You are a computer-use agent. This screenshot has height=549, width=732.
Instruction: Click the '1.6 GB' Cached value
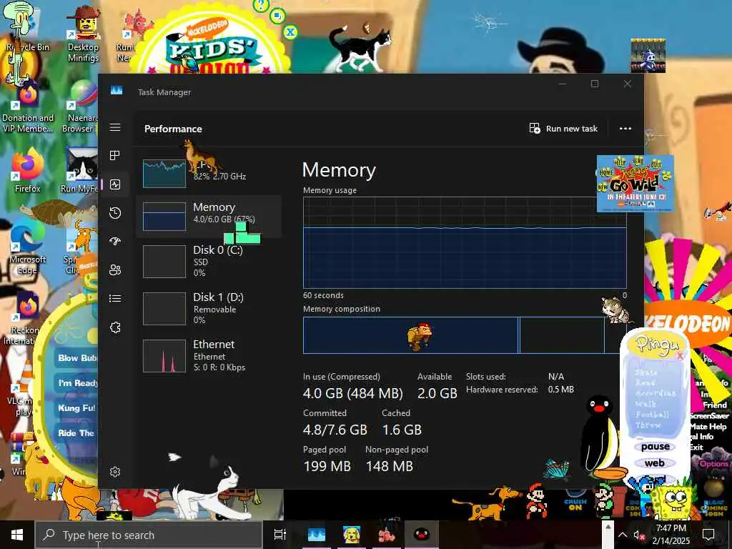[x=402, y=430]
